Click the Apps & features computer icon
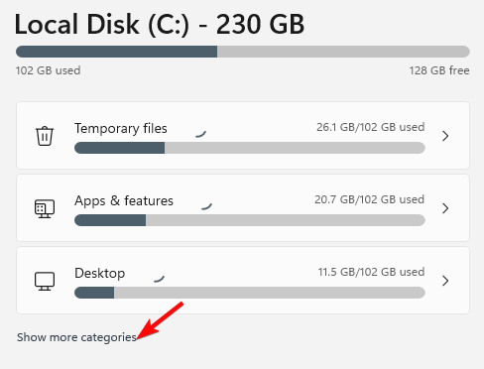 [45, 208]
